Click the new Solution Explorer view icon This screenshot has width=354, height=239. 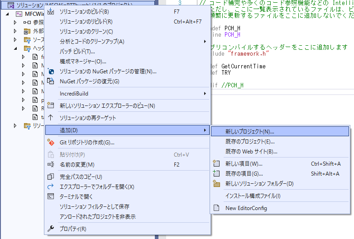[x=51, y=105]
